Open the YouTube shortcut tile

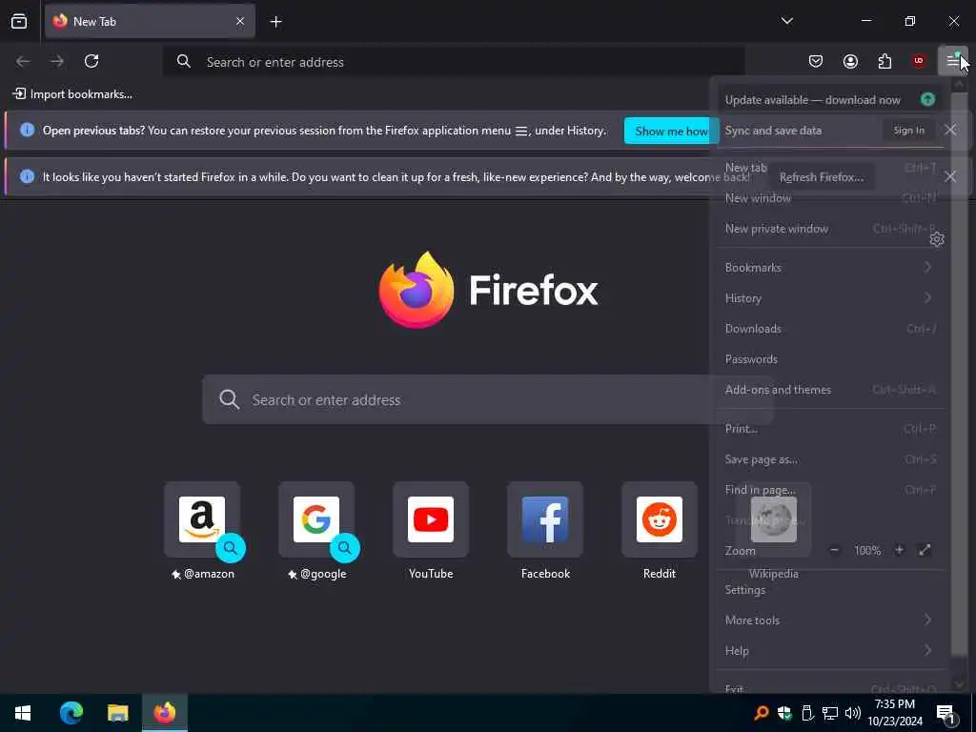pyautogui.click(x=431, y=519)
